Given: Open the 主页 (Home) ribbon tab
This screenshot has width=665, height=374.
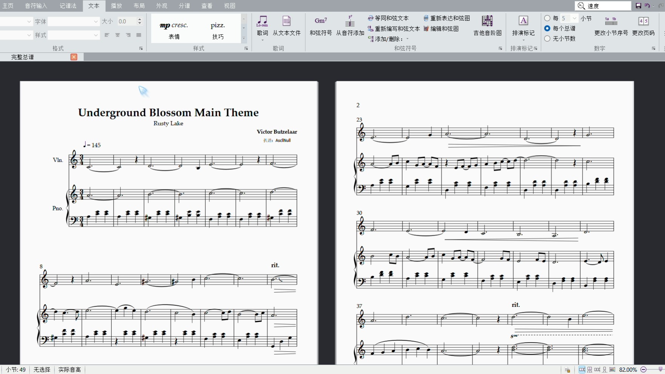Looking at the screenshot, I should pyautogui.click(x=8, y=6).
